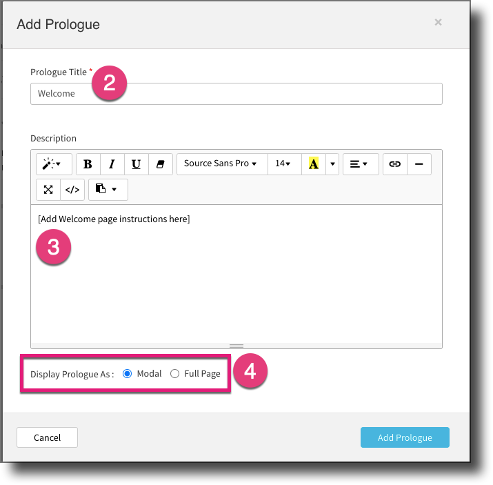Toggle full screen editor mode
The height and width of the screenshot is (485, 493).
click(x=48, y=190)
